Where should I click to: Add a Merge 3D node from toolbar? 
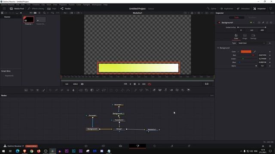tap(171, 90)
